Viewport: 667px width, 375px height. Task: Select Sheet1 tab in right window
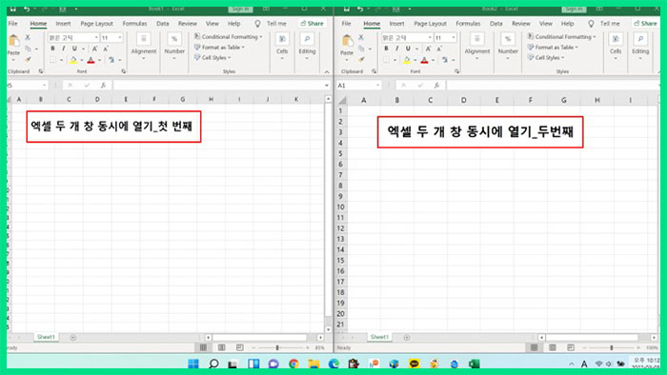pyautogui.click(x=379, y=337)
